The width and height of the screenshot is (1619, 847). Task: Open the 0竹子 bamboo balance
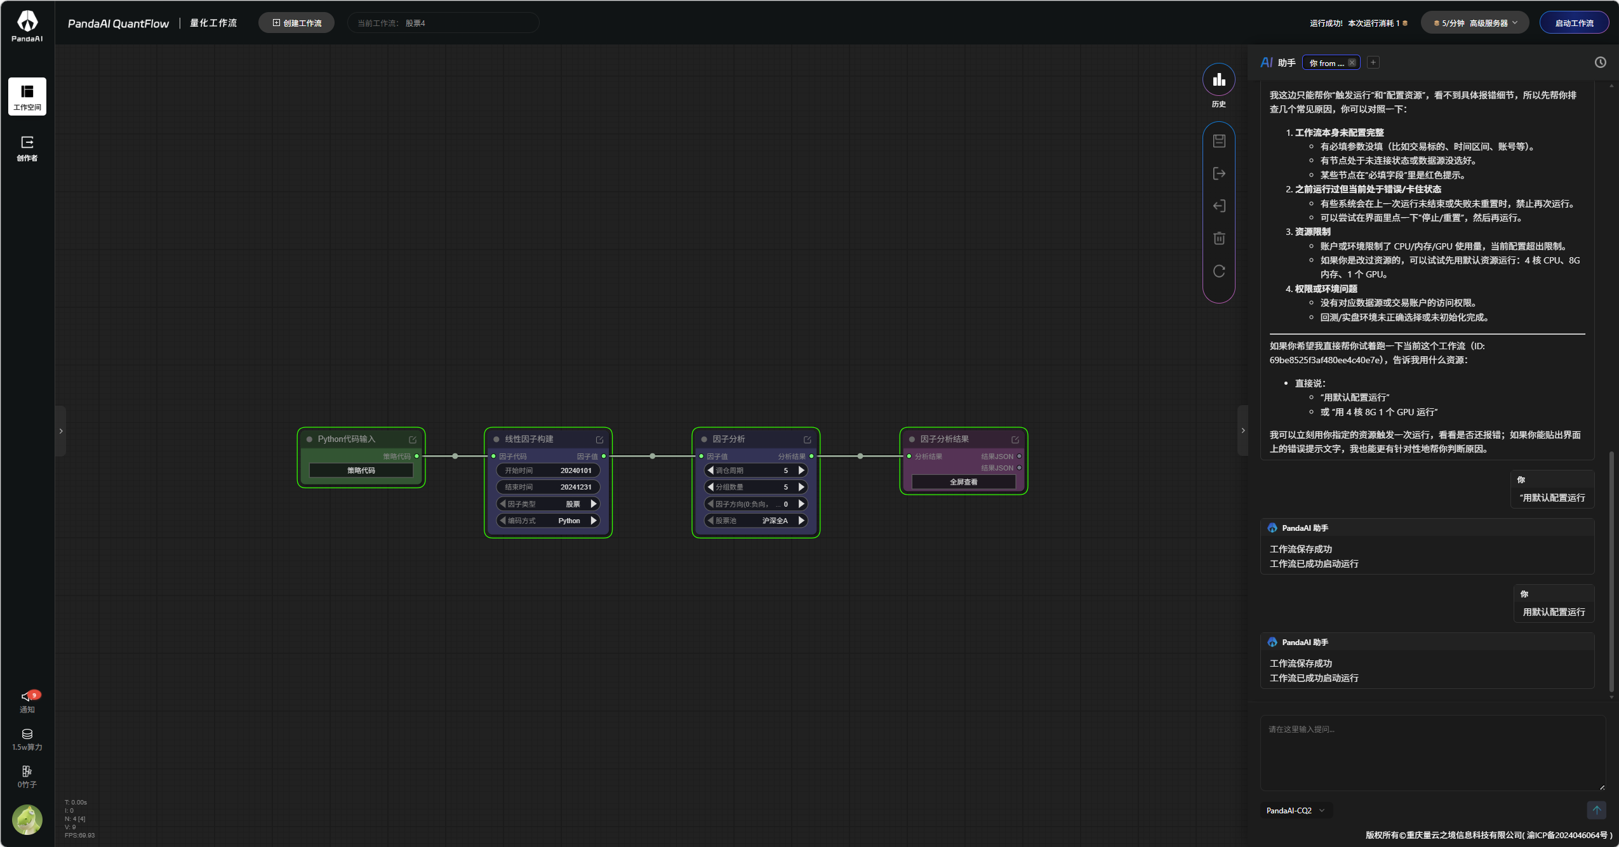[27, 777]
